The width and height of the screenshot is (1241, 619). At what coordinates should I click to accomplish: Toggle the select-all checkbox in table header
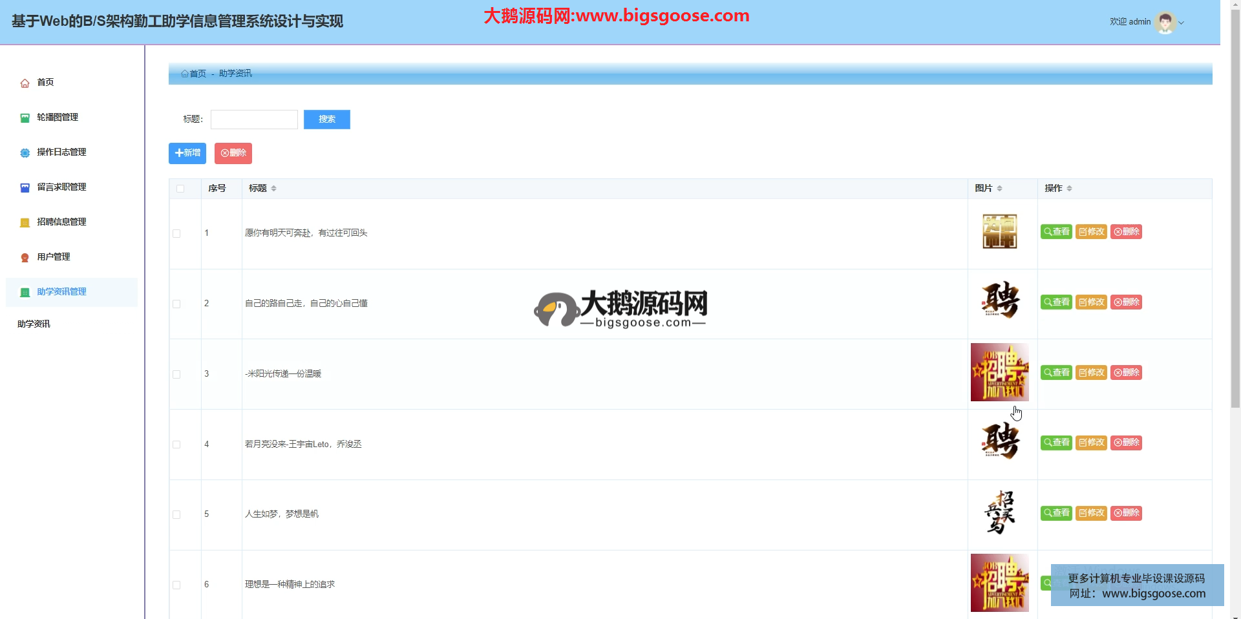[x=180, y=189]
